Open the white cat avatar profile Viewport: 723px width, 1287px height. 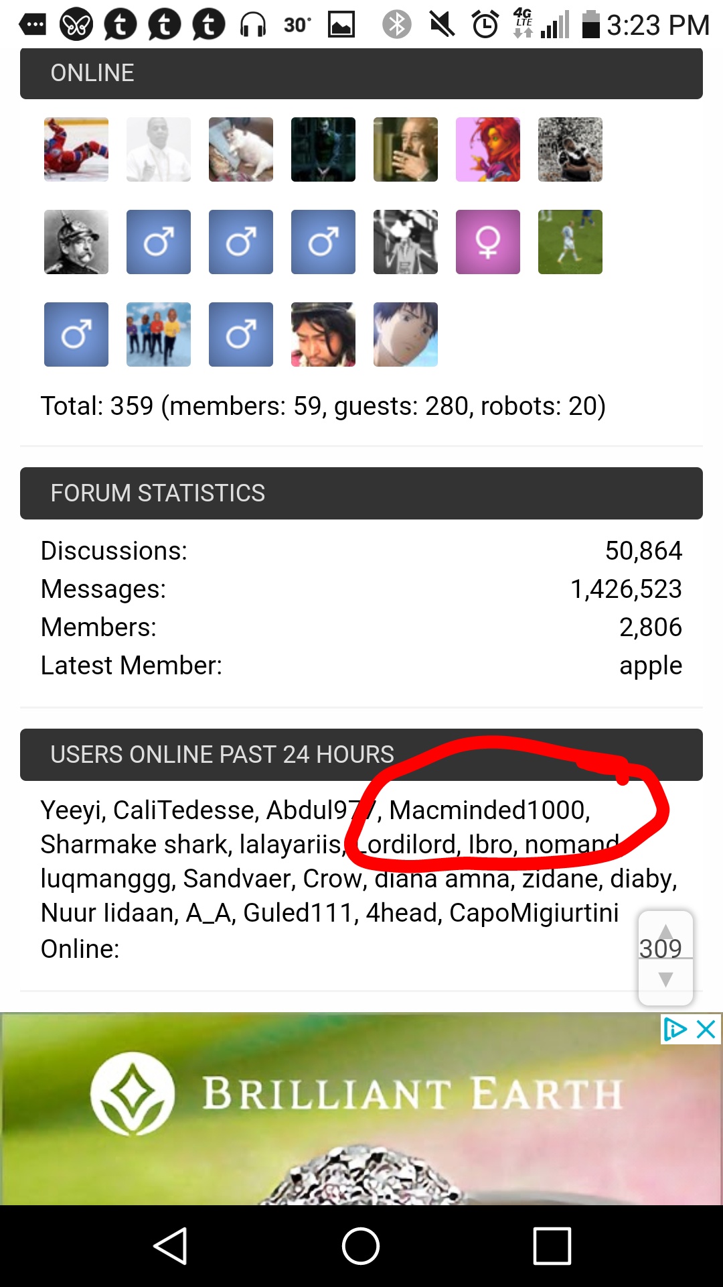(x=241, y=149)
